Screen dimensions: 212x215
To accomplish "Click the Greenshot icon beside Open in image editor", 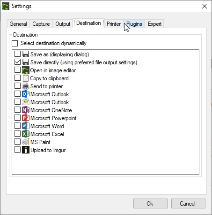I will tap(26, 70).
